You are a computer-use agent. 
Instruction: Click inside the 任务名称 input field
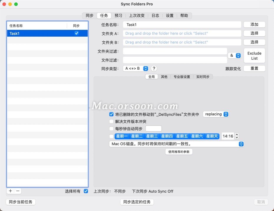181,24
